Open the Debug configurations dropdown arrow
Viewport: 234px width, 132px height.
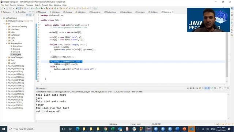click(34, 8)
